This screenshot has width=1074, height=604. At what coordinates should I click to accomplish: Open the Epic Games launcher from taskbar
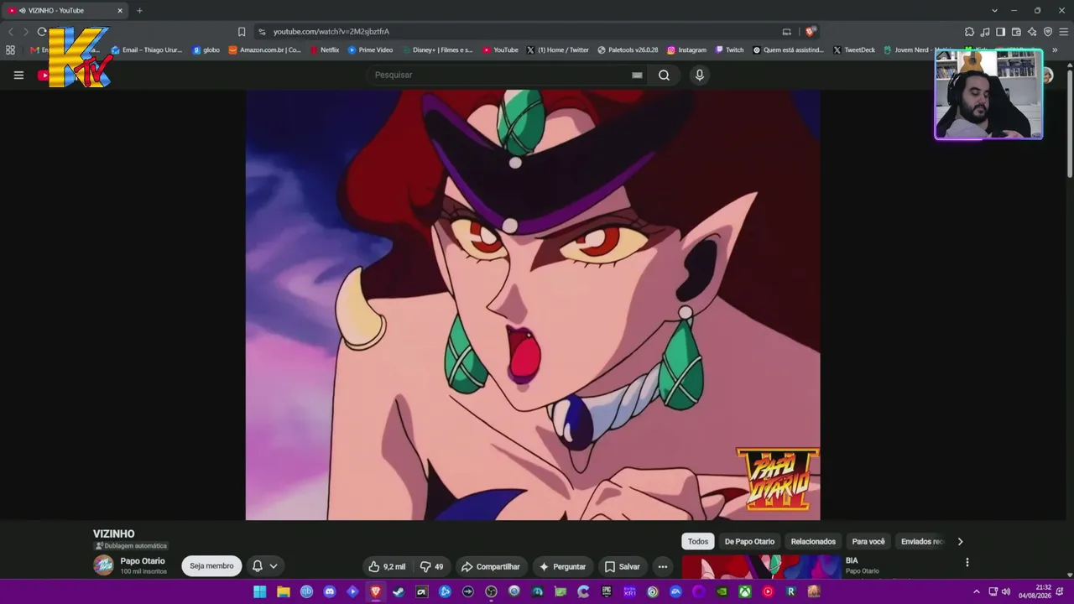606,591
